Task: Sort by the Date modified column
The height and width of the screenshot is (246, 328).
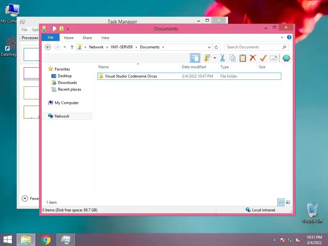Action: (x=199, y=67)
